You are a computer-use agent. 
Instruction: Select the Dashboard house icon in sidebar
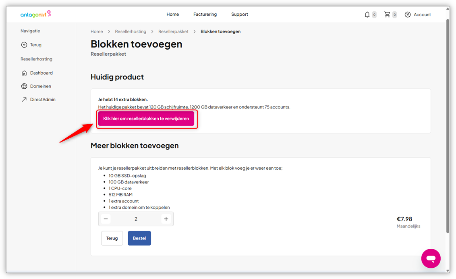tap(25, 73)
